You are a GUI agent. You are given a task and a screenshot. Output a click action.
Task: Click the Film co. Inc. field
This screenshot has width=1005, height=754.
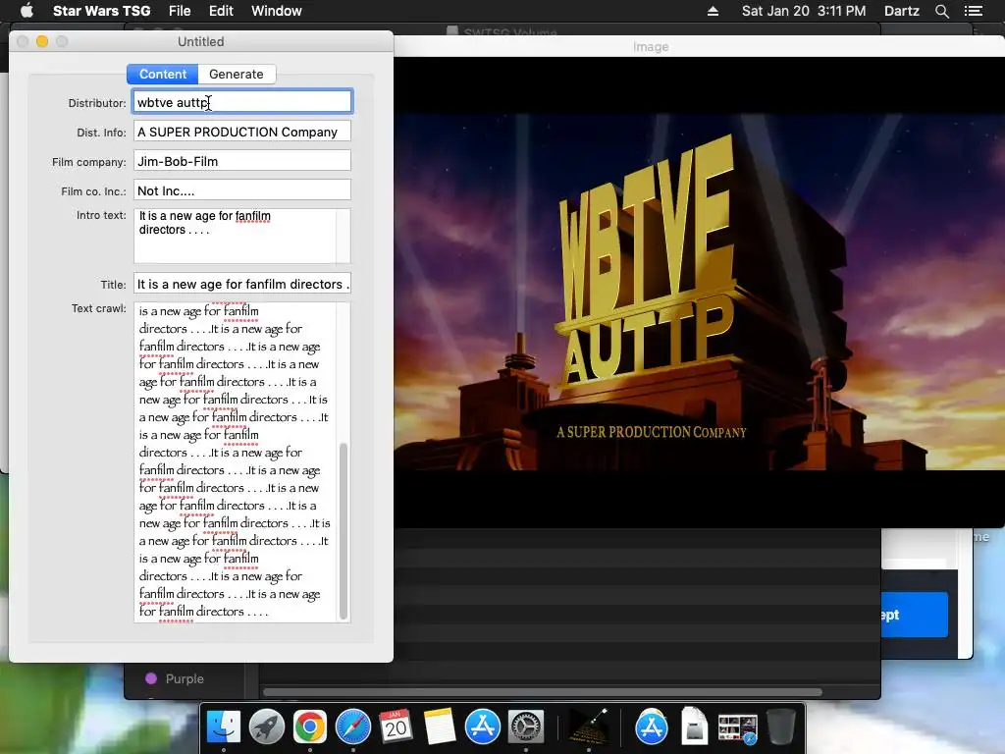242,190
